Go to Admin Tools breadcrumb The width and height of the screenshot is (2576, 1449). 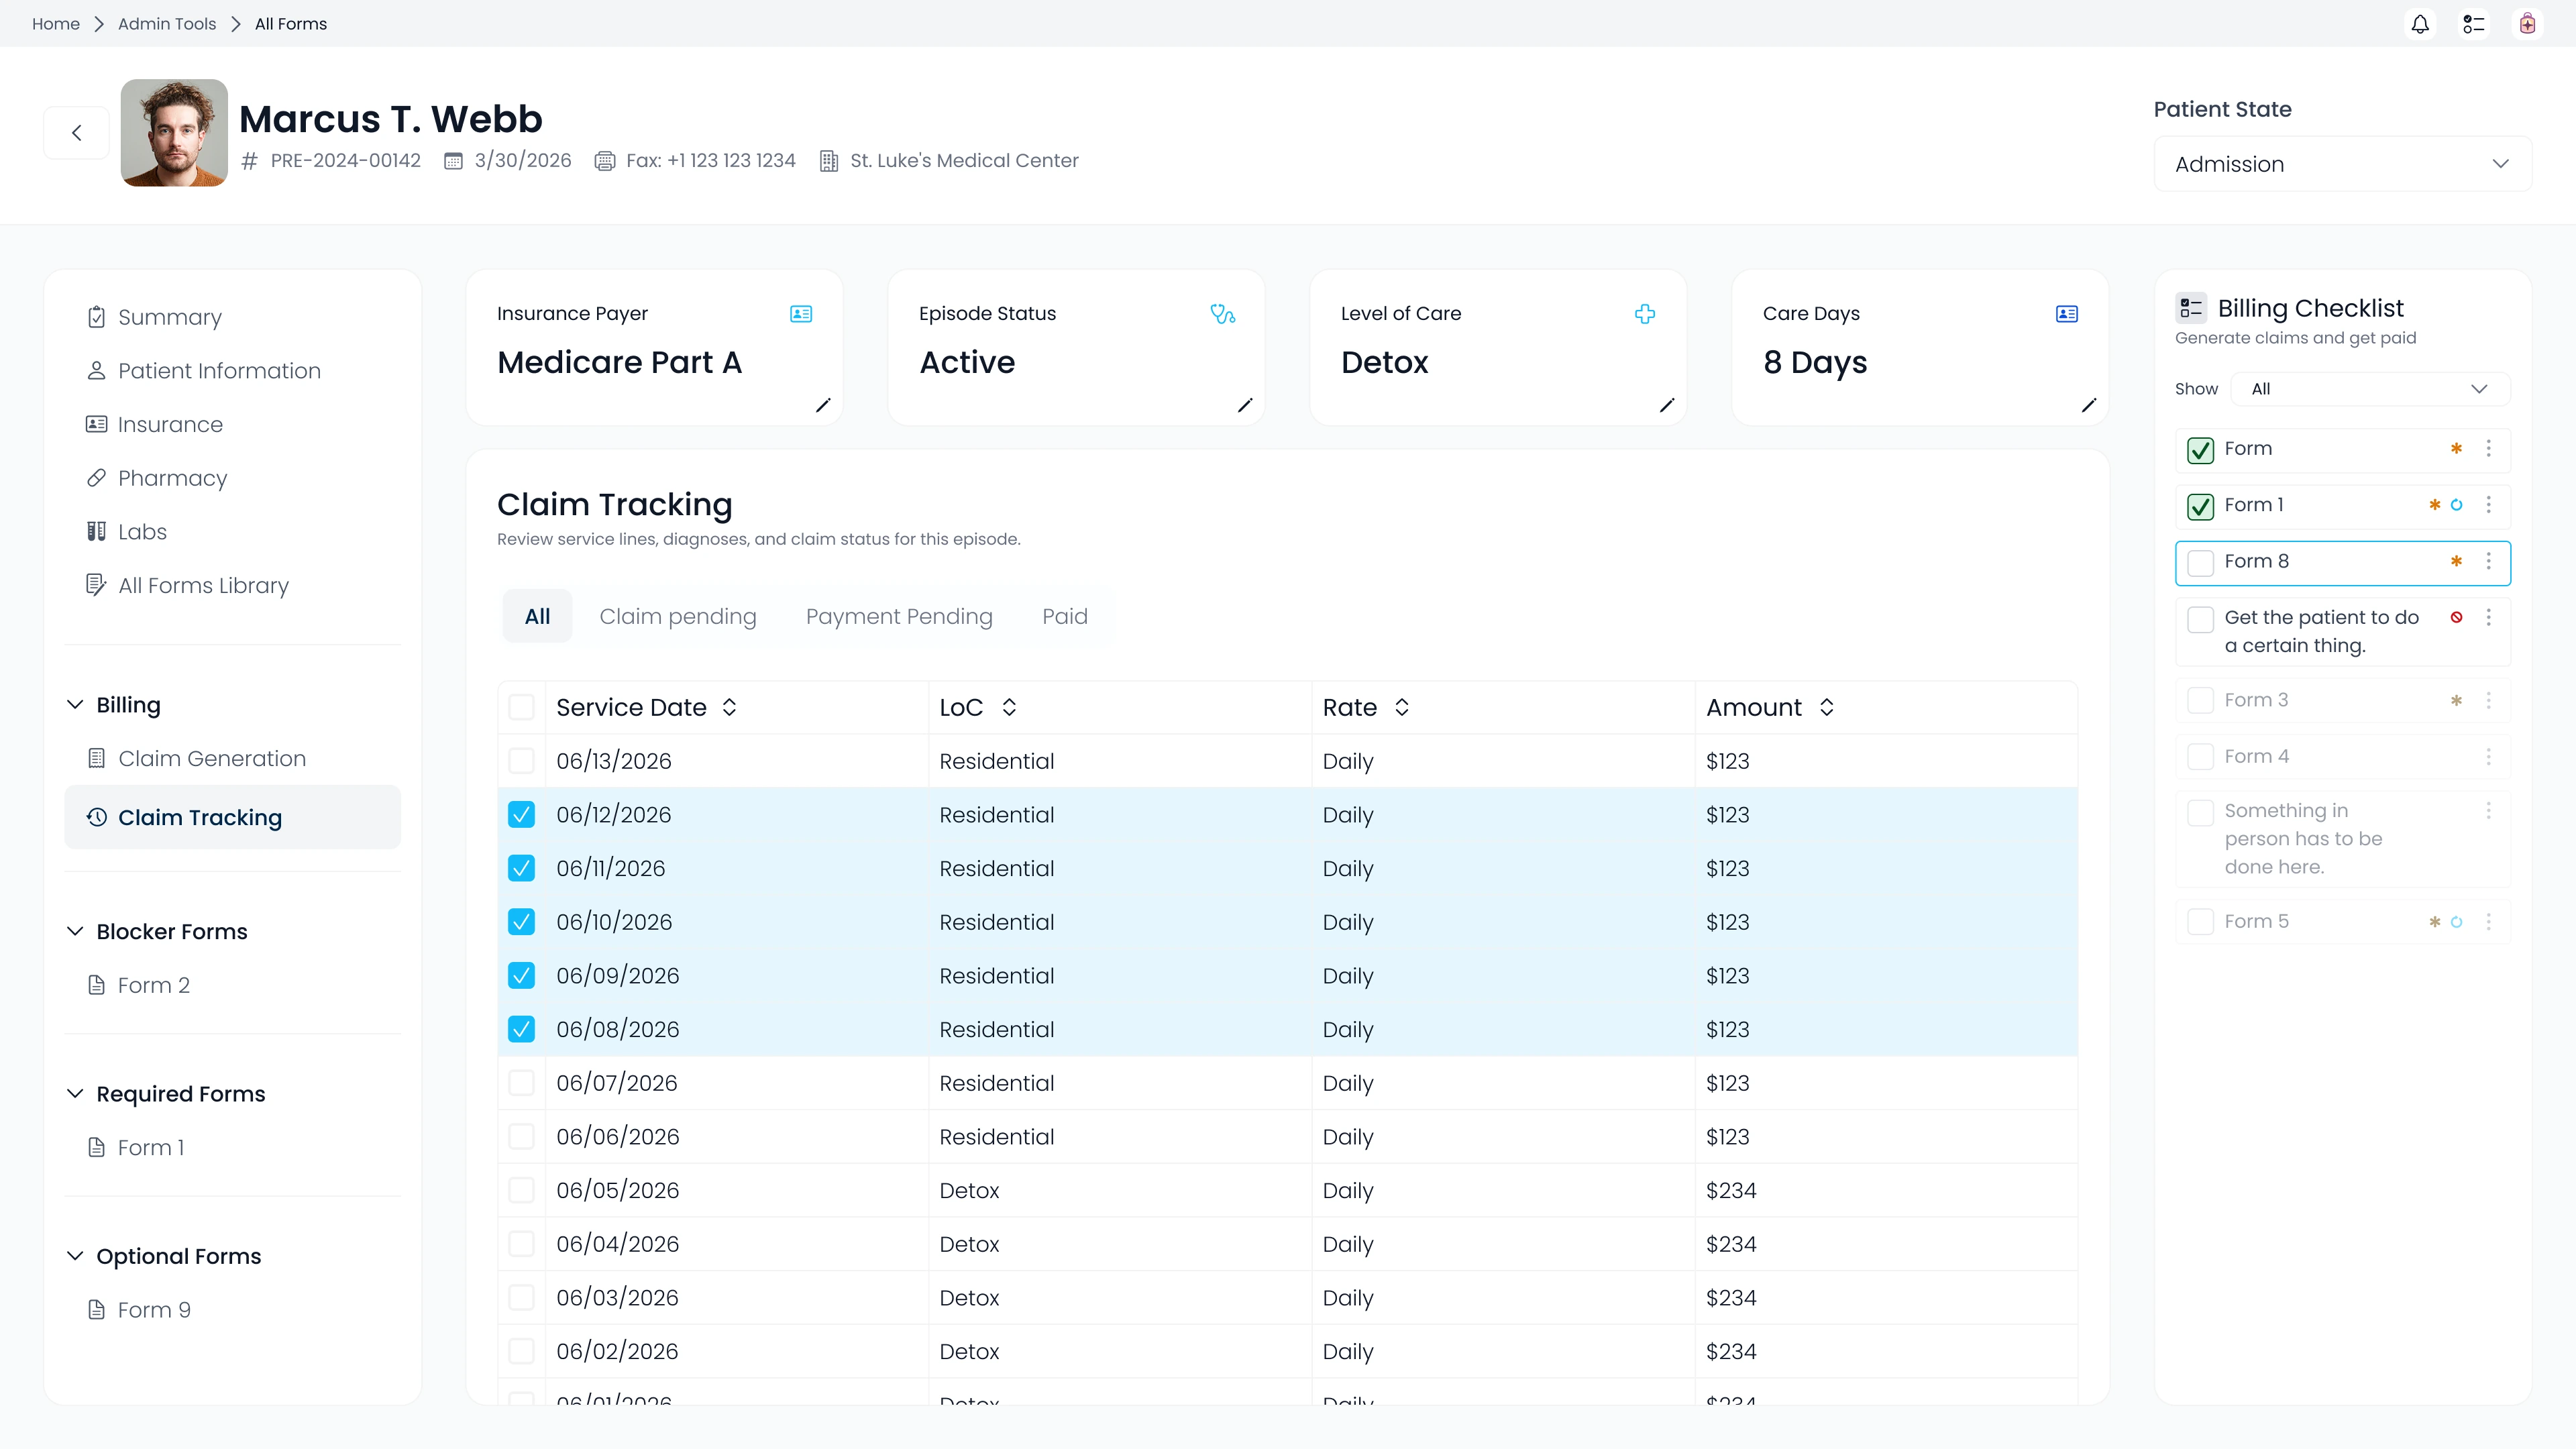167,24
